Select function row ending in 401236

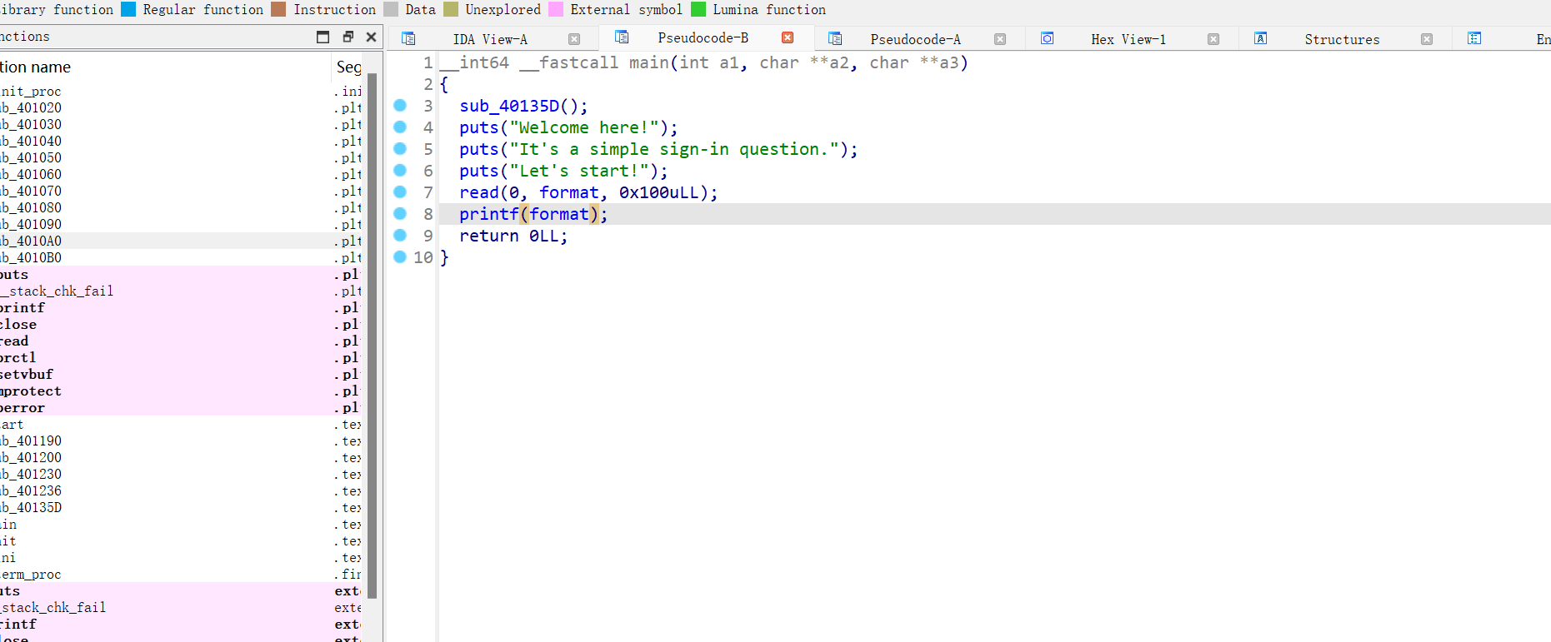(x=182, y=490)
